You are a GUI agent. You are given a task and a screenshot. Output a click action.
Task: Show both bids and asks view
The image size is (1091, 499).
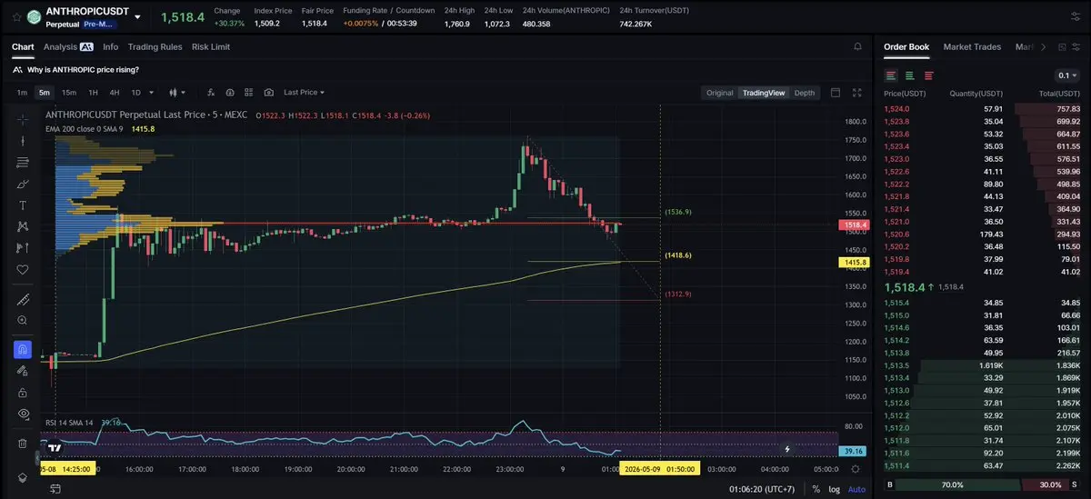click(891, 75)
